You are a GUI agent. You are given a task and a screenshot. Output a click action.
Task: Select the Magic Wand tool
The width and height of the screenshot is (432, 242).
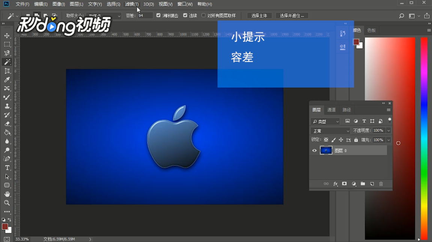coord(7,62)
